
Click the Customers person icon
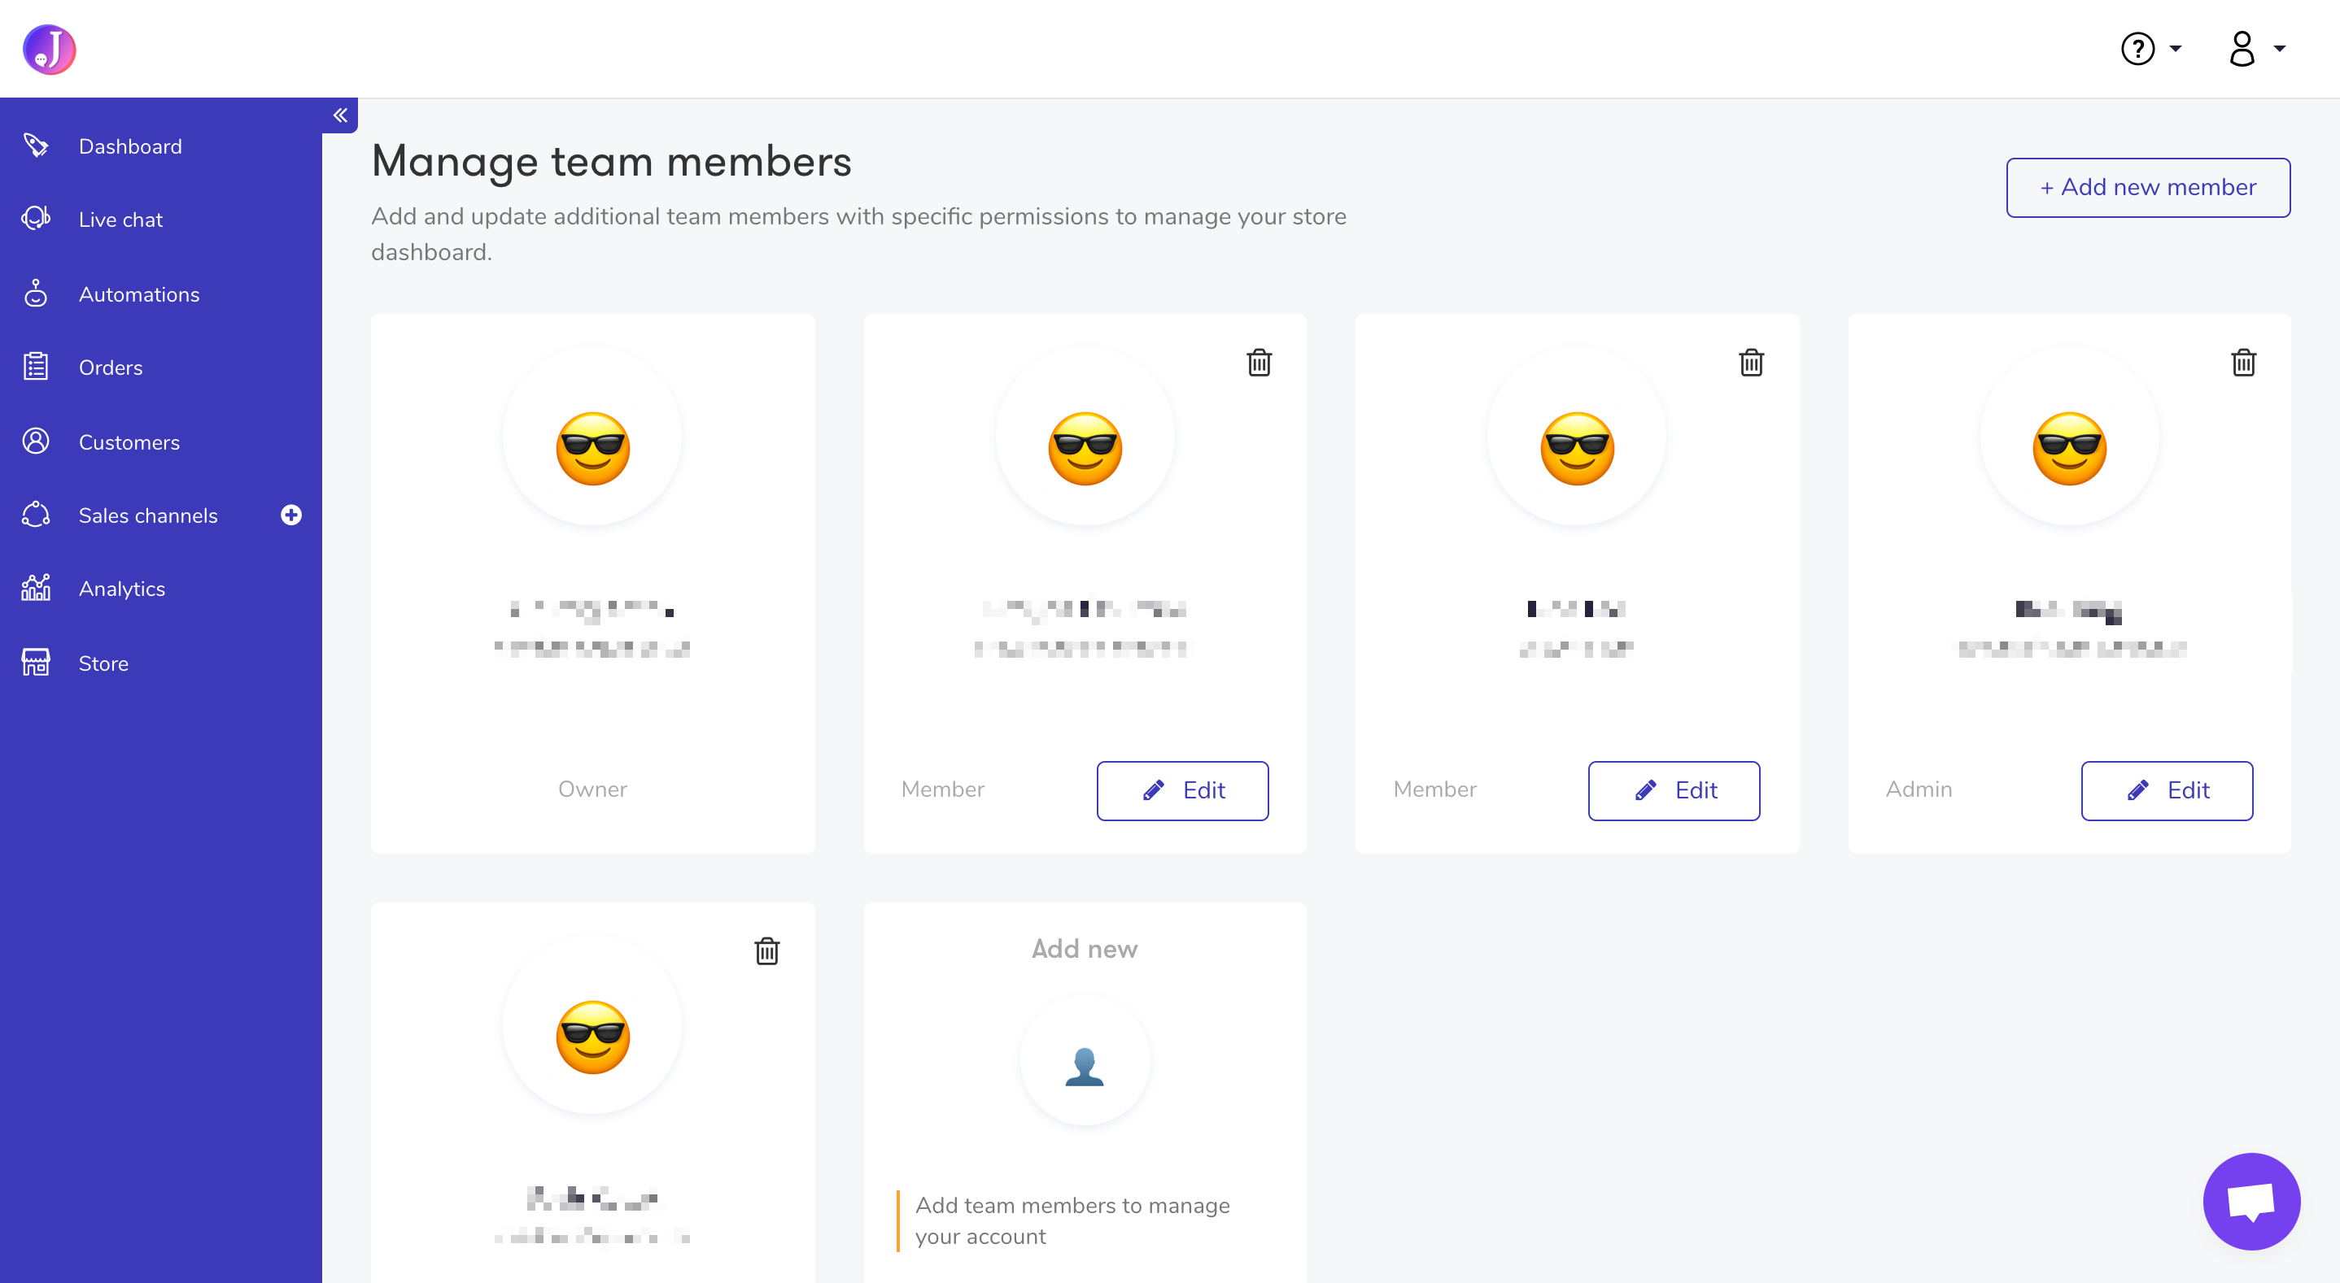[36, 441]
